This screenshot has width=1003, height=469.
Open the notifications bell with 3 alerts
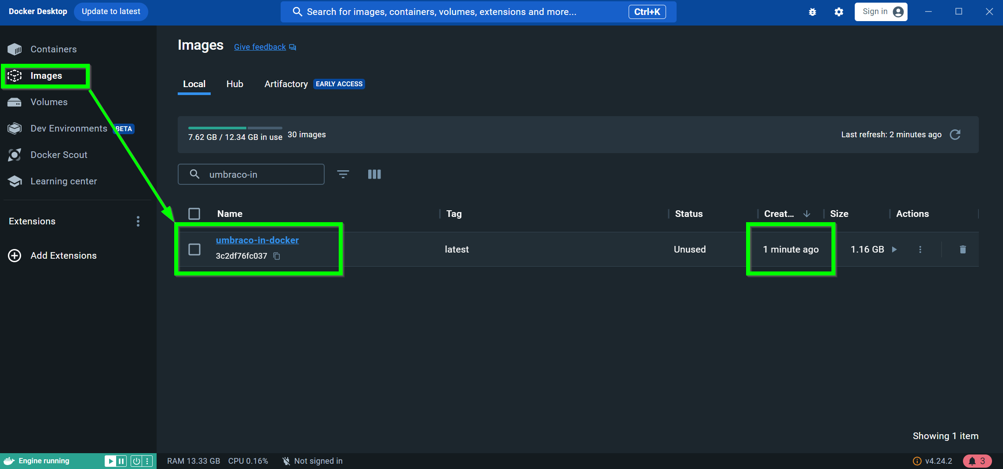pyautogui.click(x=977, y=461)
